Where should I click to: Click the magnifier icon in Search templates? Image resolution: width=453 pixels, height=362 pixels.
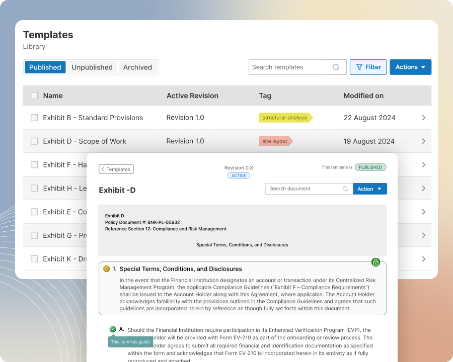tap(336, 67)
